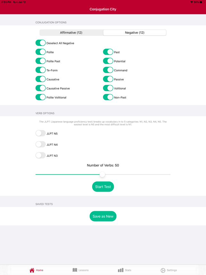Turn off the Past conjugation switch
206x275 pixels.
108,52
